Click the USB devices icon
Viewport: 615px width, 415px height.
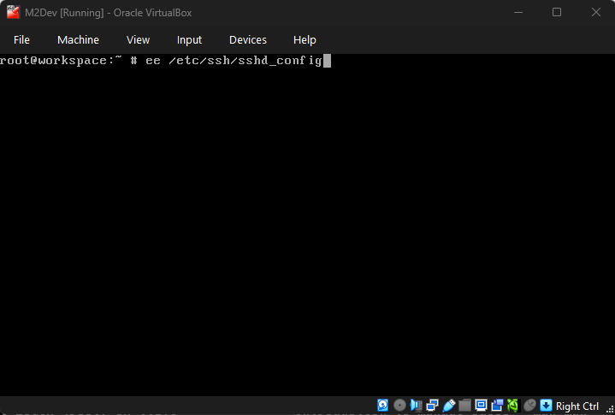click(448, 406)
